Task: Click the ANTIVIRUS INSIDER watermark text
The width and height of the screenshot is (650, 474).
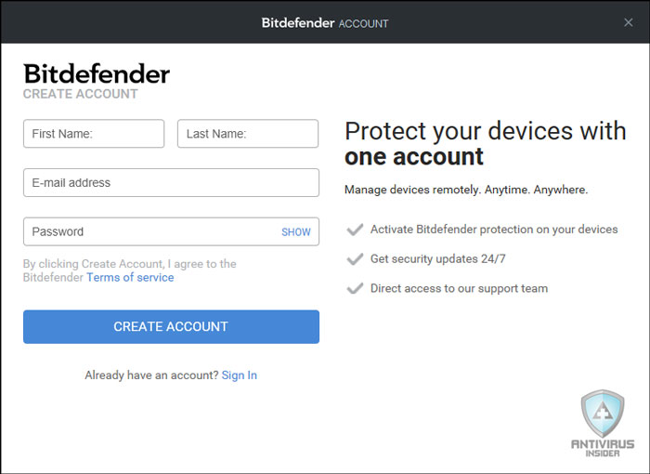Action: coord(603,448)
